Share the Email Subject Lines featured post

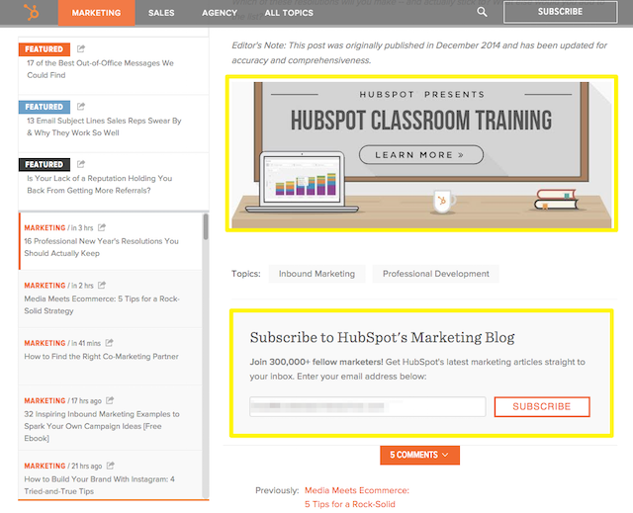(x=81, y=107)
